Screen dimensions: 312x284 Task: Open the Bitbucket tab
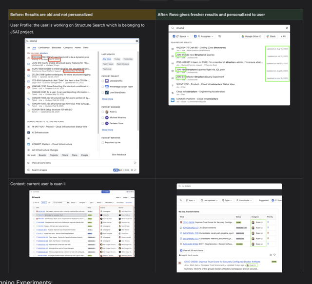pyautogui.click(x=57, y=48)
